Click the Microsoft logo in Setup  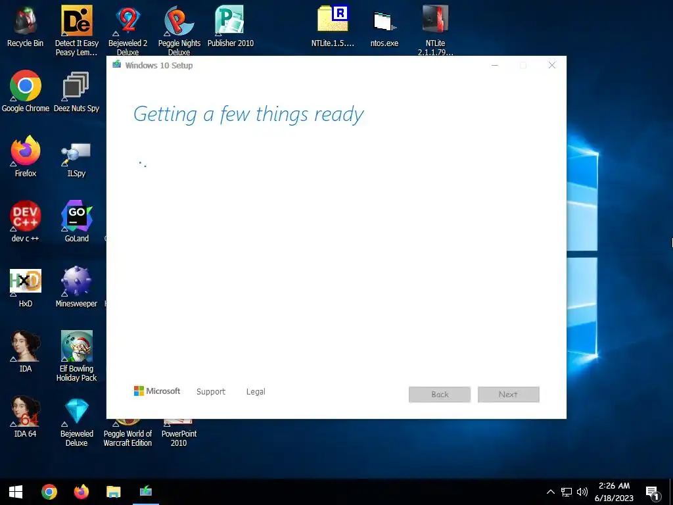tap(157, 391)
